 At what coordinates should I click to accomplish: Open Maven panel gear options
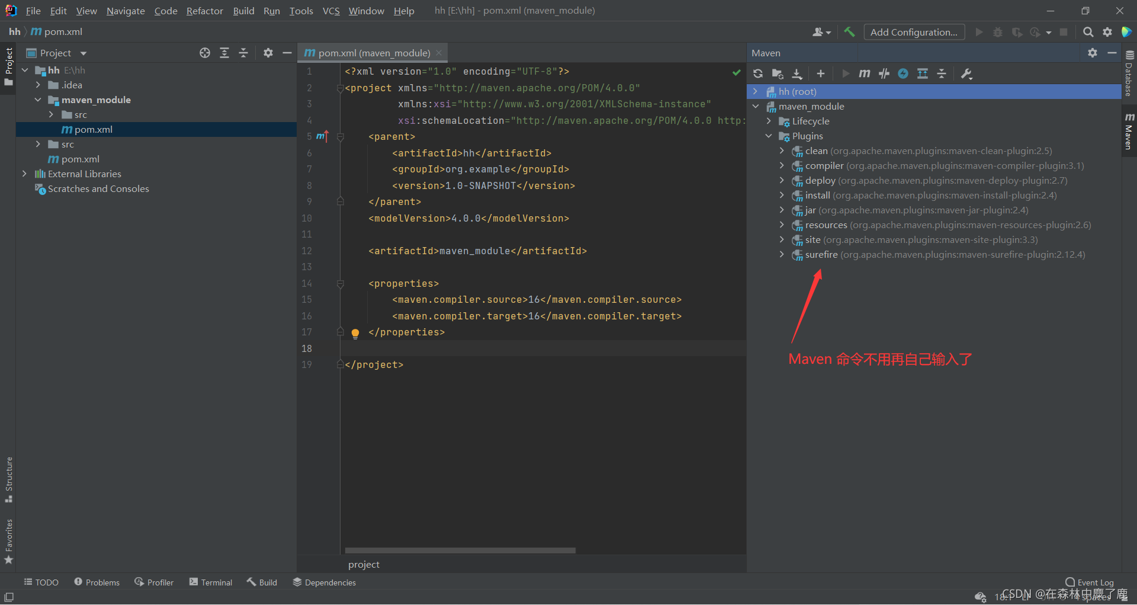tap(1093, 53)
